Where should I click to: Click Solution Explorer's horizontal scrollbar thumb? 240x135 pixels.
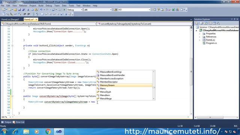(210, 117)
